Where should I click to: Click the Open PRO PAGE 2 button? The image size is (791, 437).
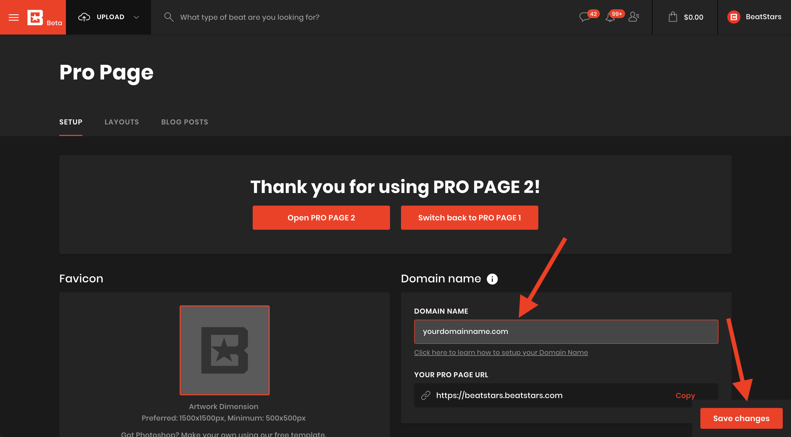click(x=321, y=217)
